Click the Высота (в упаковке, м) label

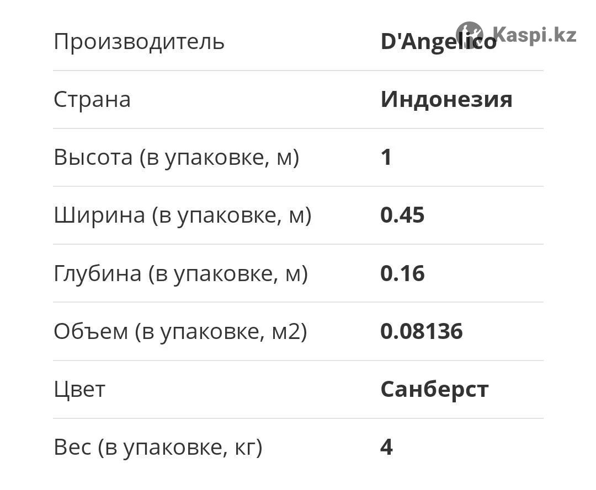[176, 158]
